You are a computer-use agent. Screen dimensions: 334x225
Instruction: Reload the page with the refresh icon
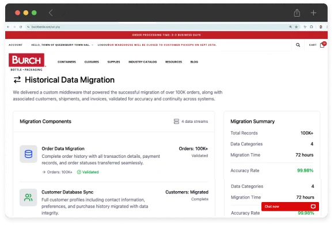(x=21, y=27)
